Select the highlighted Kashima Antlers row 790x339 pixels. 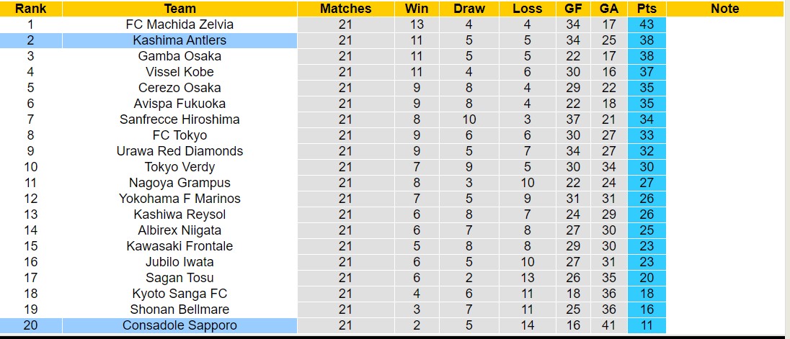click(179, 40)
